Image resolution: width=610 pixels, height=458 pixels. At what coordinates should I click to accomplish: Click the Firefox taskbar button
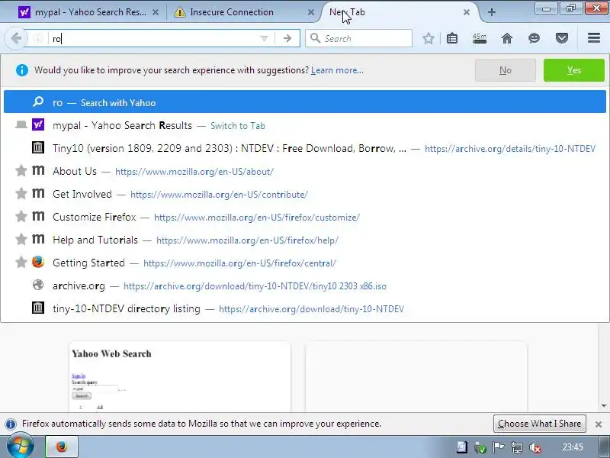click(x=62, y=447)
